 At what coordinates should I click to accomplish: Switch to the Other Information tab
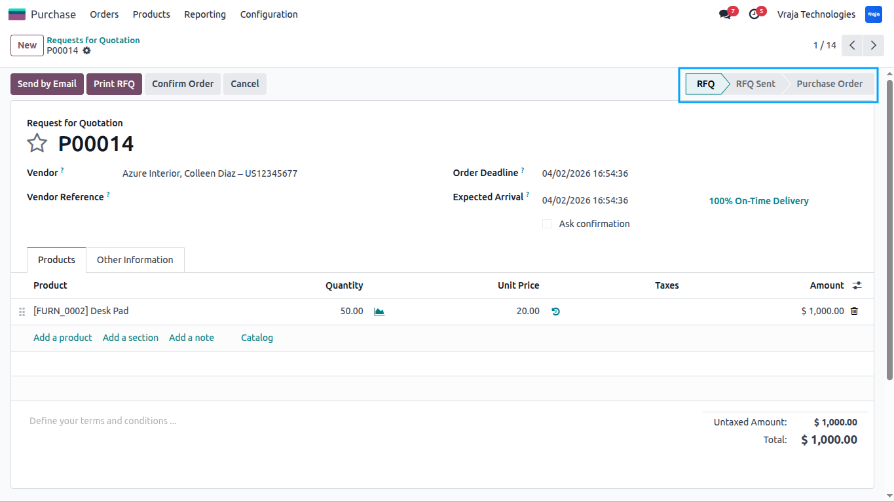click(135, 260)
